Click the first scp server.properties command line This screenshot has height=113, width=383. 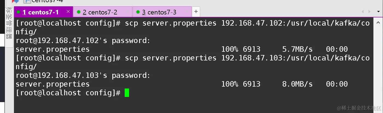(171, 23)
